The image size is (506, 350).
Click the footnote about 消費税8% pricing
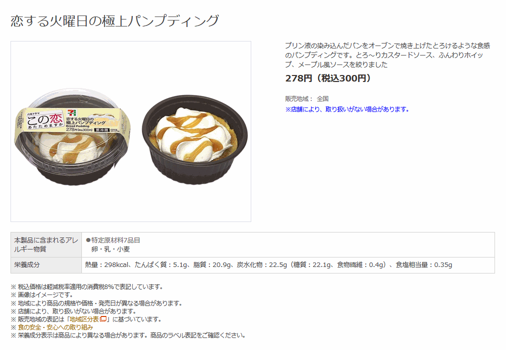pos(87,286)
